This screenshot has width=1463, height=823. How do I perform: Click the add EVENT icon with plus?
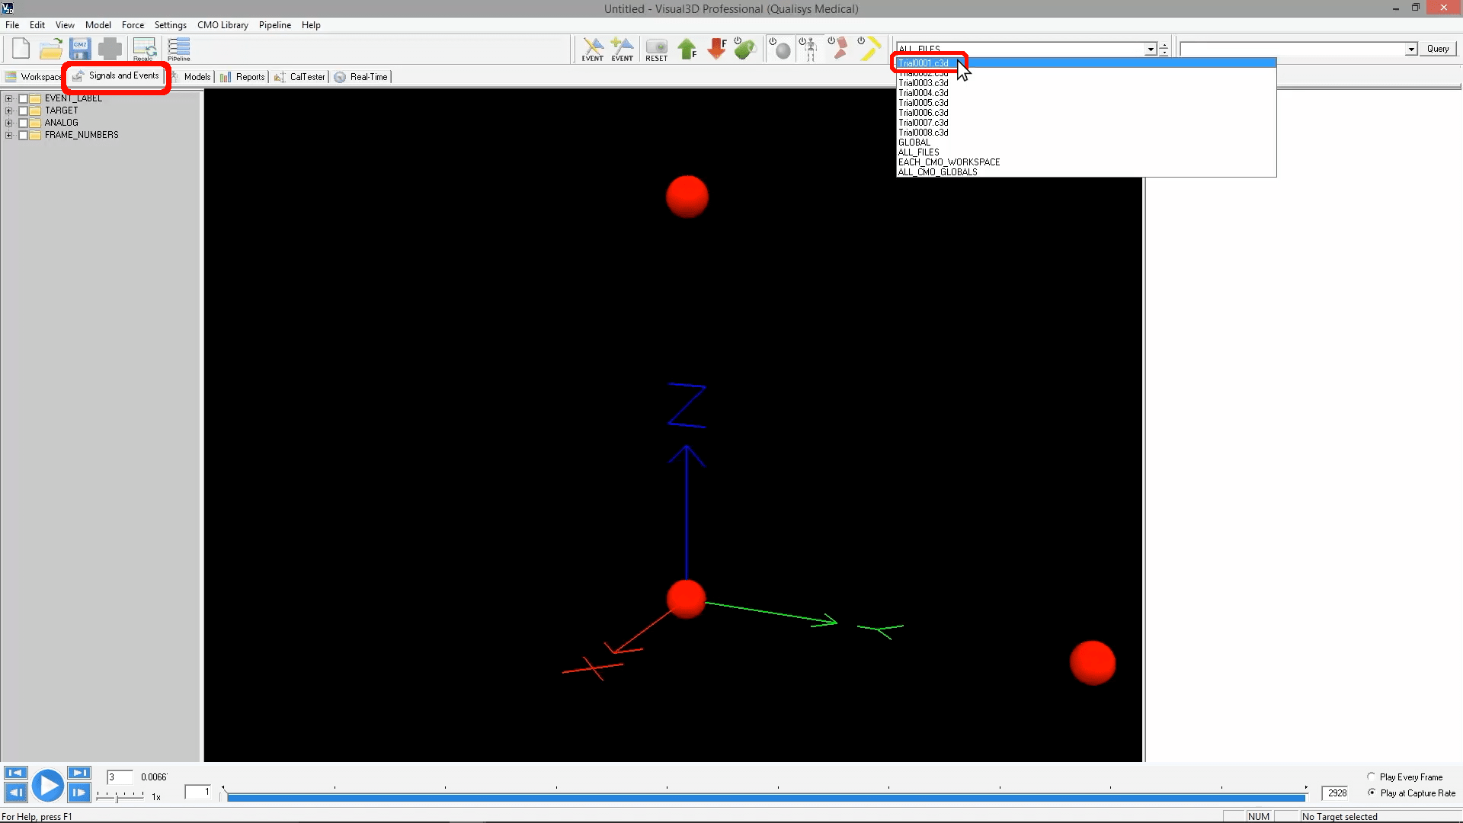tap(622, 49)
